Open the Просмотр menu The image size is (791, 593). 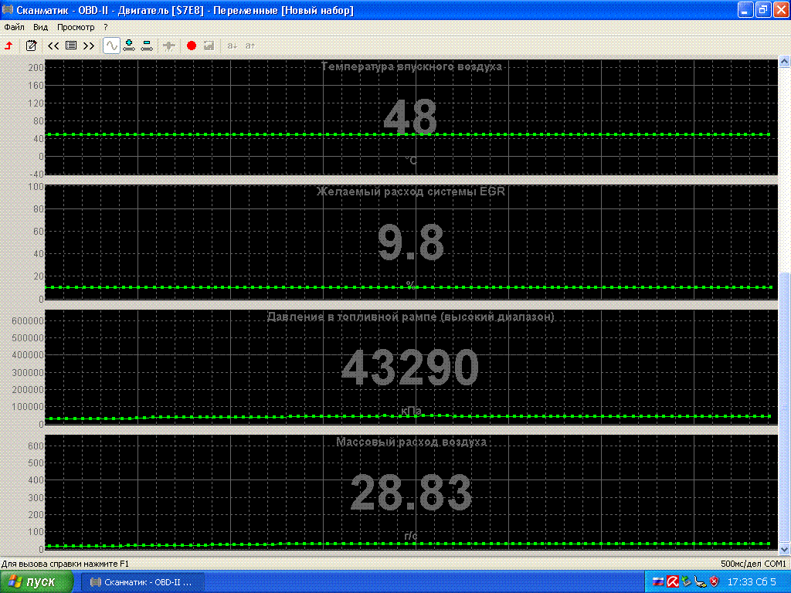pos(76,27)
